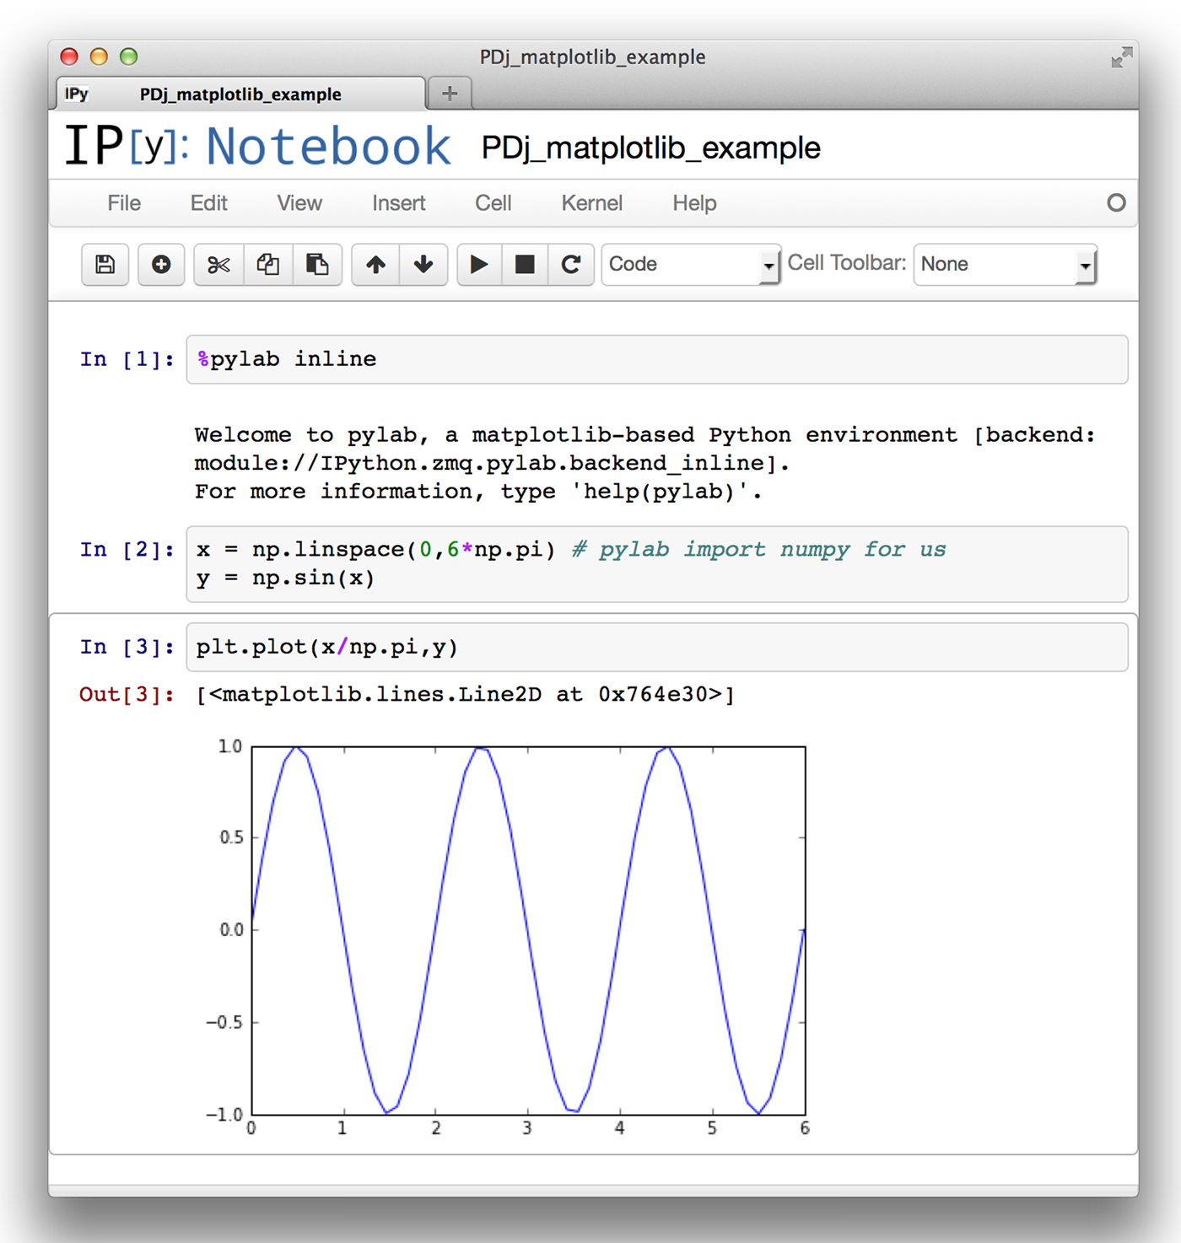This screenshot has height=1243, width=1181.
Task: Check kernel status via the circle indicator
Action: [1117, 203]
